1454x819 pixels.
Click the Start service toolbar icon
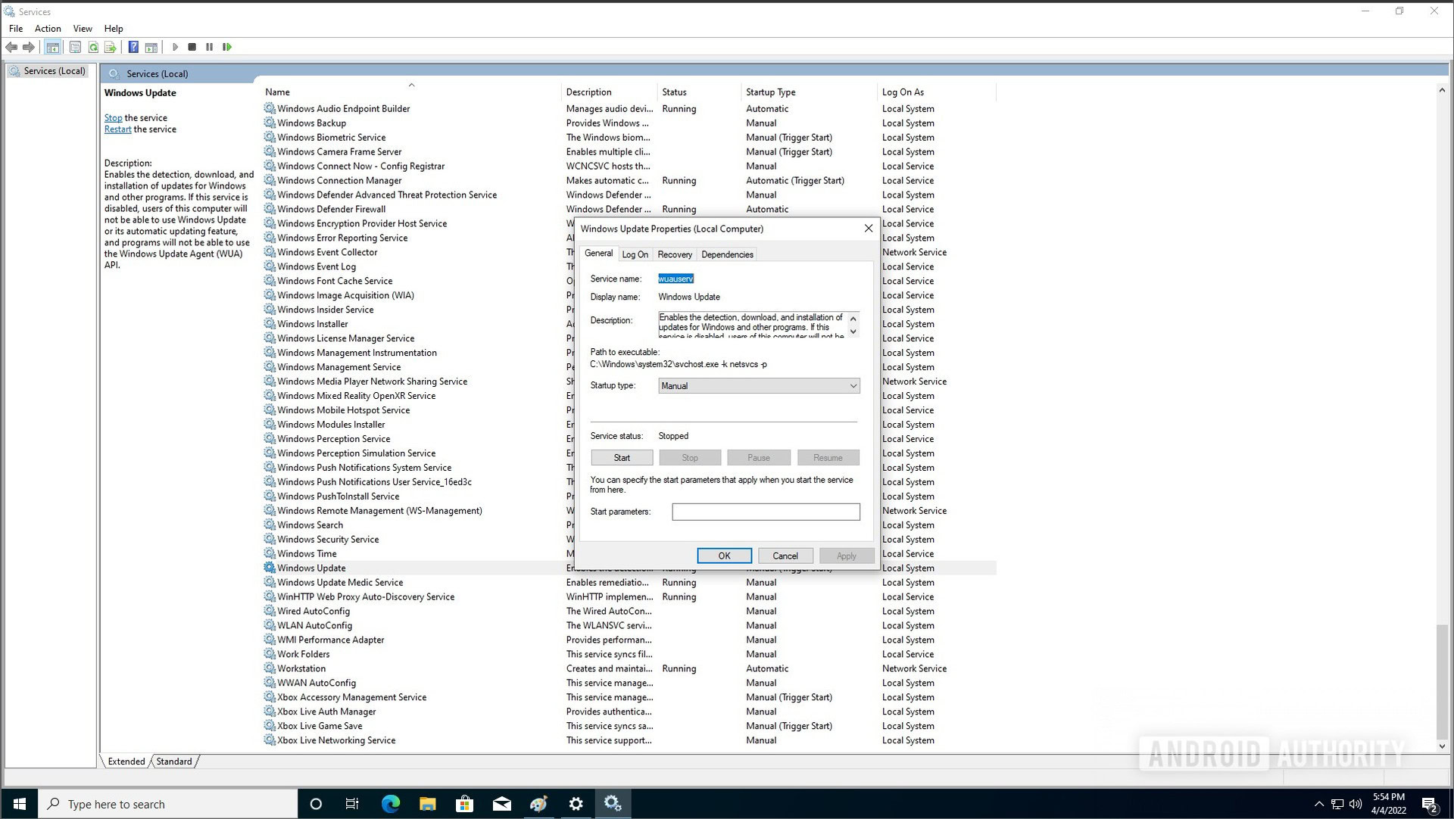(176, 47)
